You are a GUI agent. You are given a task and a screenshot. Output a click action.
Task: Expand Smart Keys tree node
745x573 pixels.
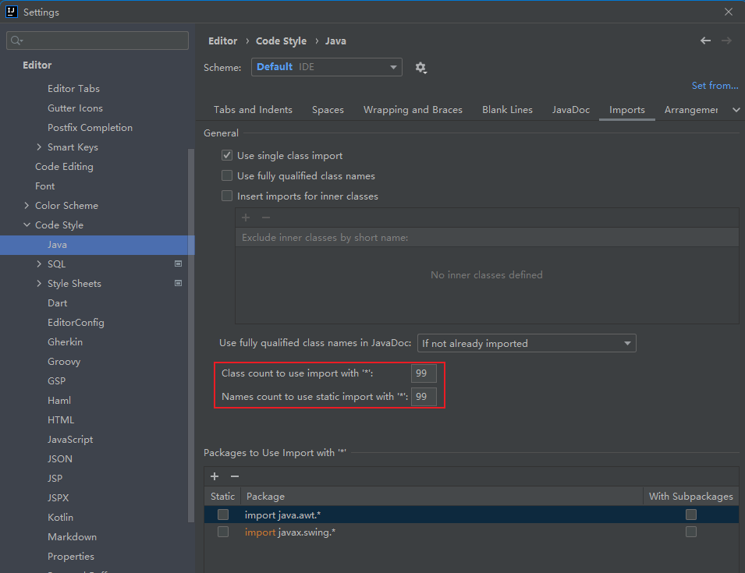[x=39, y=147]
